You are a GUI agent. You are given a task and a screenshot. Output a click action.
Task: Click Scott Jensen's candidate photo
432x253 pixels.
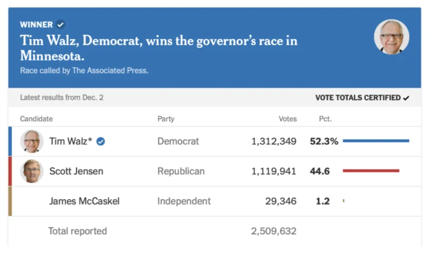(32, 171)
